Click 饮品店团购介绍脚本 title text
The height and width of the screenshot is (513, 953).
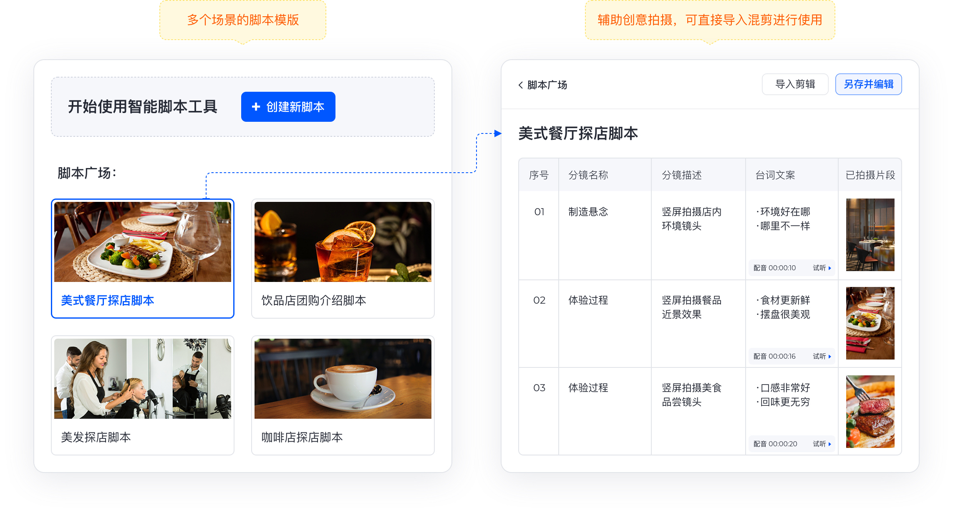click(313, 301)
